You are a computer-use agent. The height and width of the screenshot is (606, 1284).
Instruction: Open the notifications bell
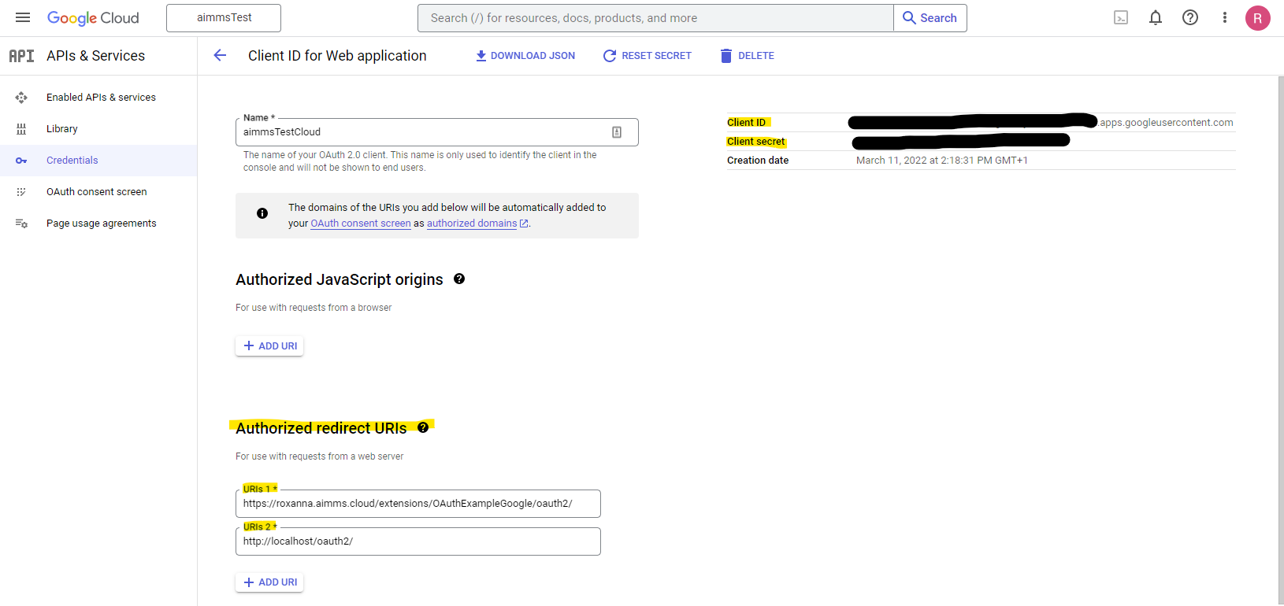(1156, 17)
